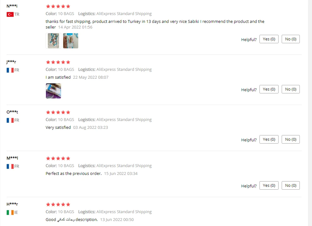
Task: Click the star rating on O***t's review
Action: point(58,112)
